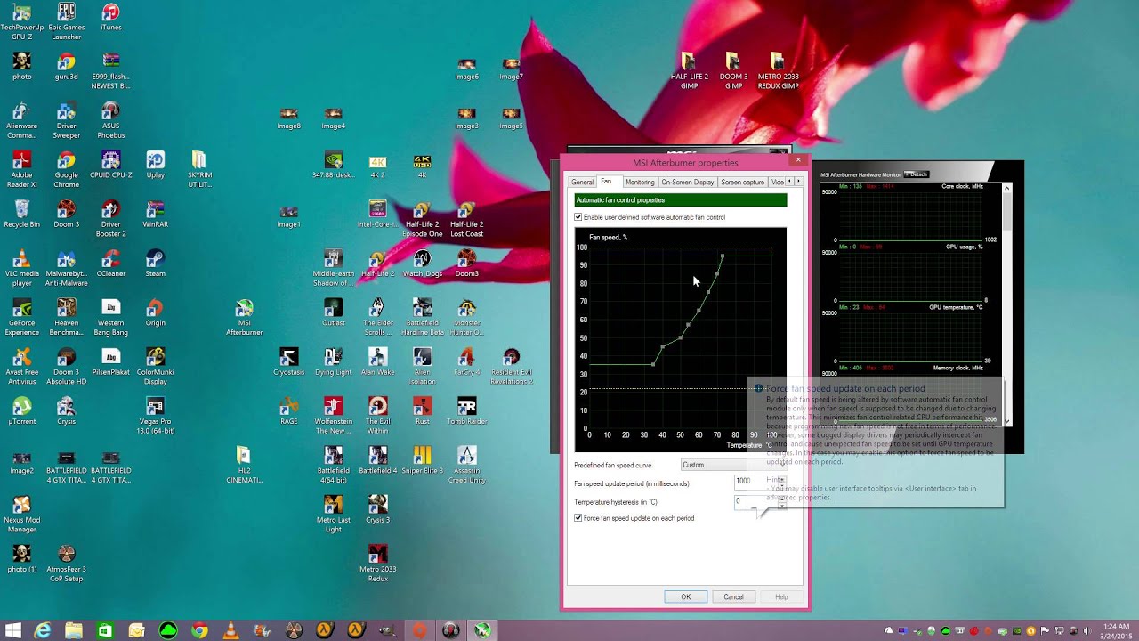The image size is (1139, 641).
Task: Click the right arrow to scroll properties tabs
Action: click(x=798, y=182)
